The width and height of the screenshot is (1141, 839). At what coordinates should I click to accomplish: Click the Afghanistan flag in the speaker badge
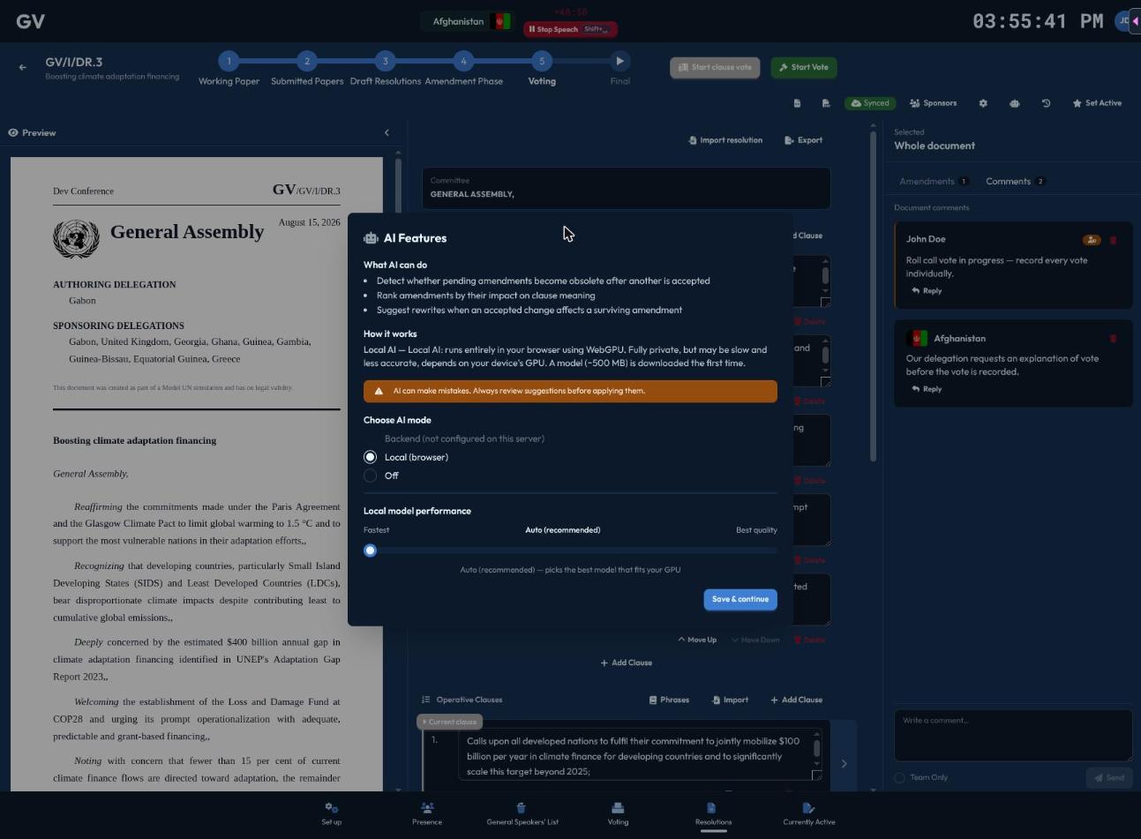[x=501, y=21]
